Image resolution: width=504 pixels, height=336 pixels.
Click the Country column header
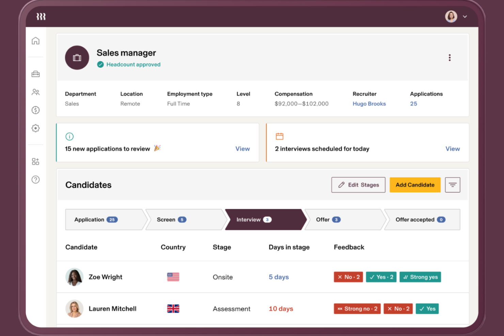coord(173,247)
